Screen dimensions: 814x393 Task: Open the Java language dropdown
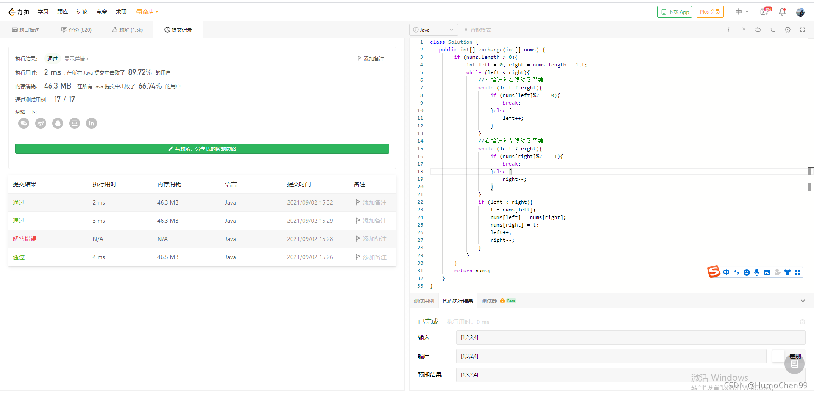pos(433,30)
